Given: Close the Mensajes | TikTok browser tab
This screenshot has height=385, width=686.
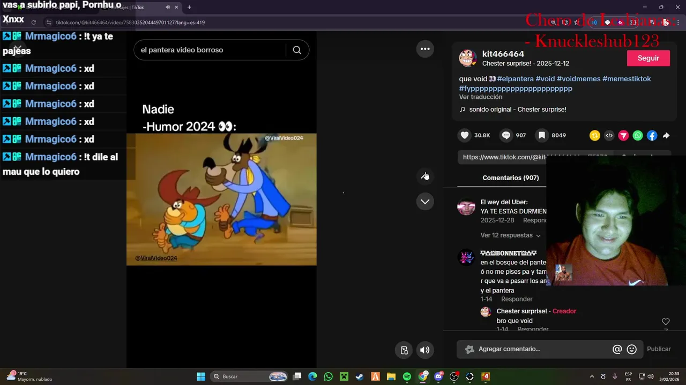Looking at the screenshot, I should [176, 7].
